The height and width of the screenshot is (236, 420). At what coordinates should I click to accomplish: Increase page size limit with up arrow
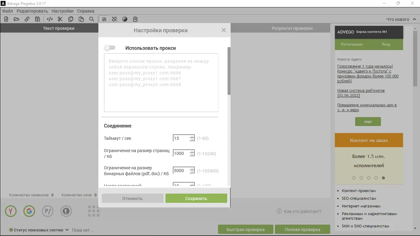(x=192, y=151)
